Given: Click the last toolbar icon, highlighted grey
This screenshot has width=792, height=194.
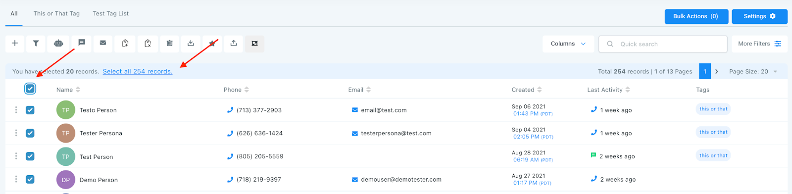Looking at the screenshot, I should click(x=254, y=44).
